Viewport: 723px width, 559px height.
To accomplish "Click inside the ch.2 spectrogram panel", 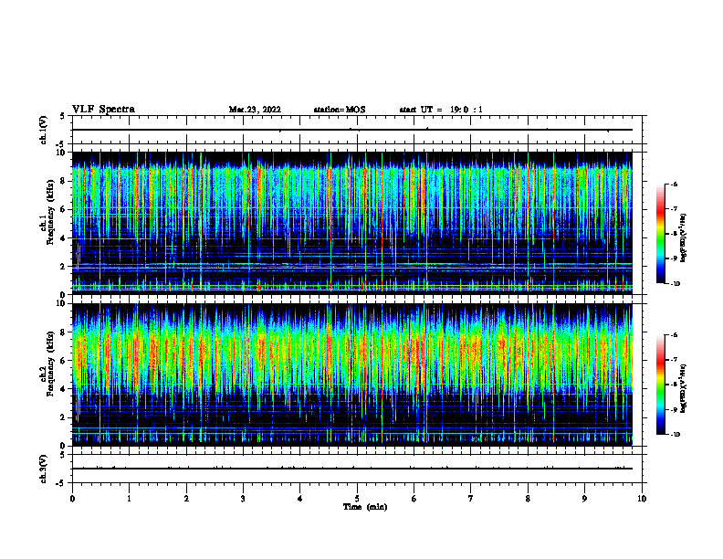I will [351, 374].
